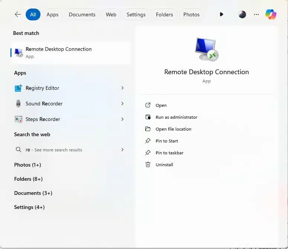Click the Pin to Start pin icon
This screenshot has height=249, width=288.
(x=148, y=141)
